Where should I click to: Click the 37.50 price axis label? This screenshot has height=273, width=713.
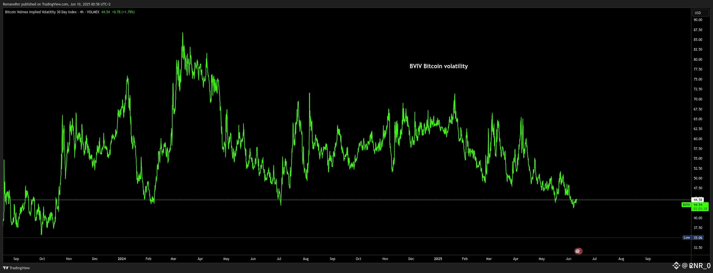pyautogui.click(x=698, y=228)
